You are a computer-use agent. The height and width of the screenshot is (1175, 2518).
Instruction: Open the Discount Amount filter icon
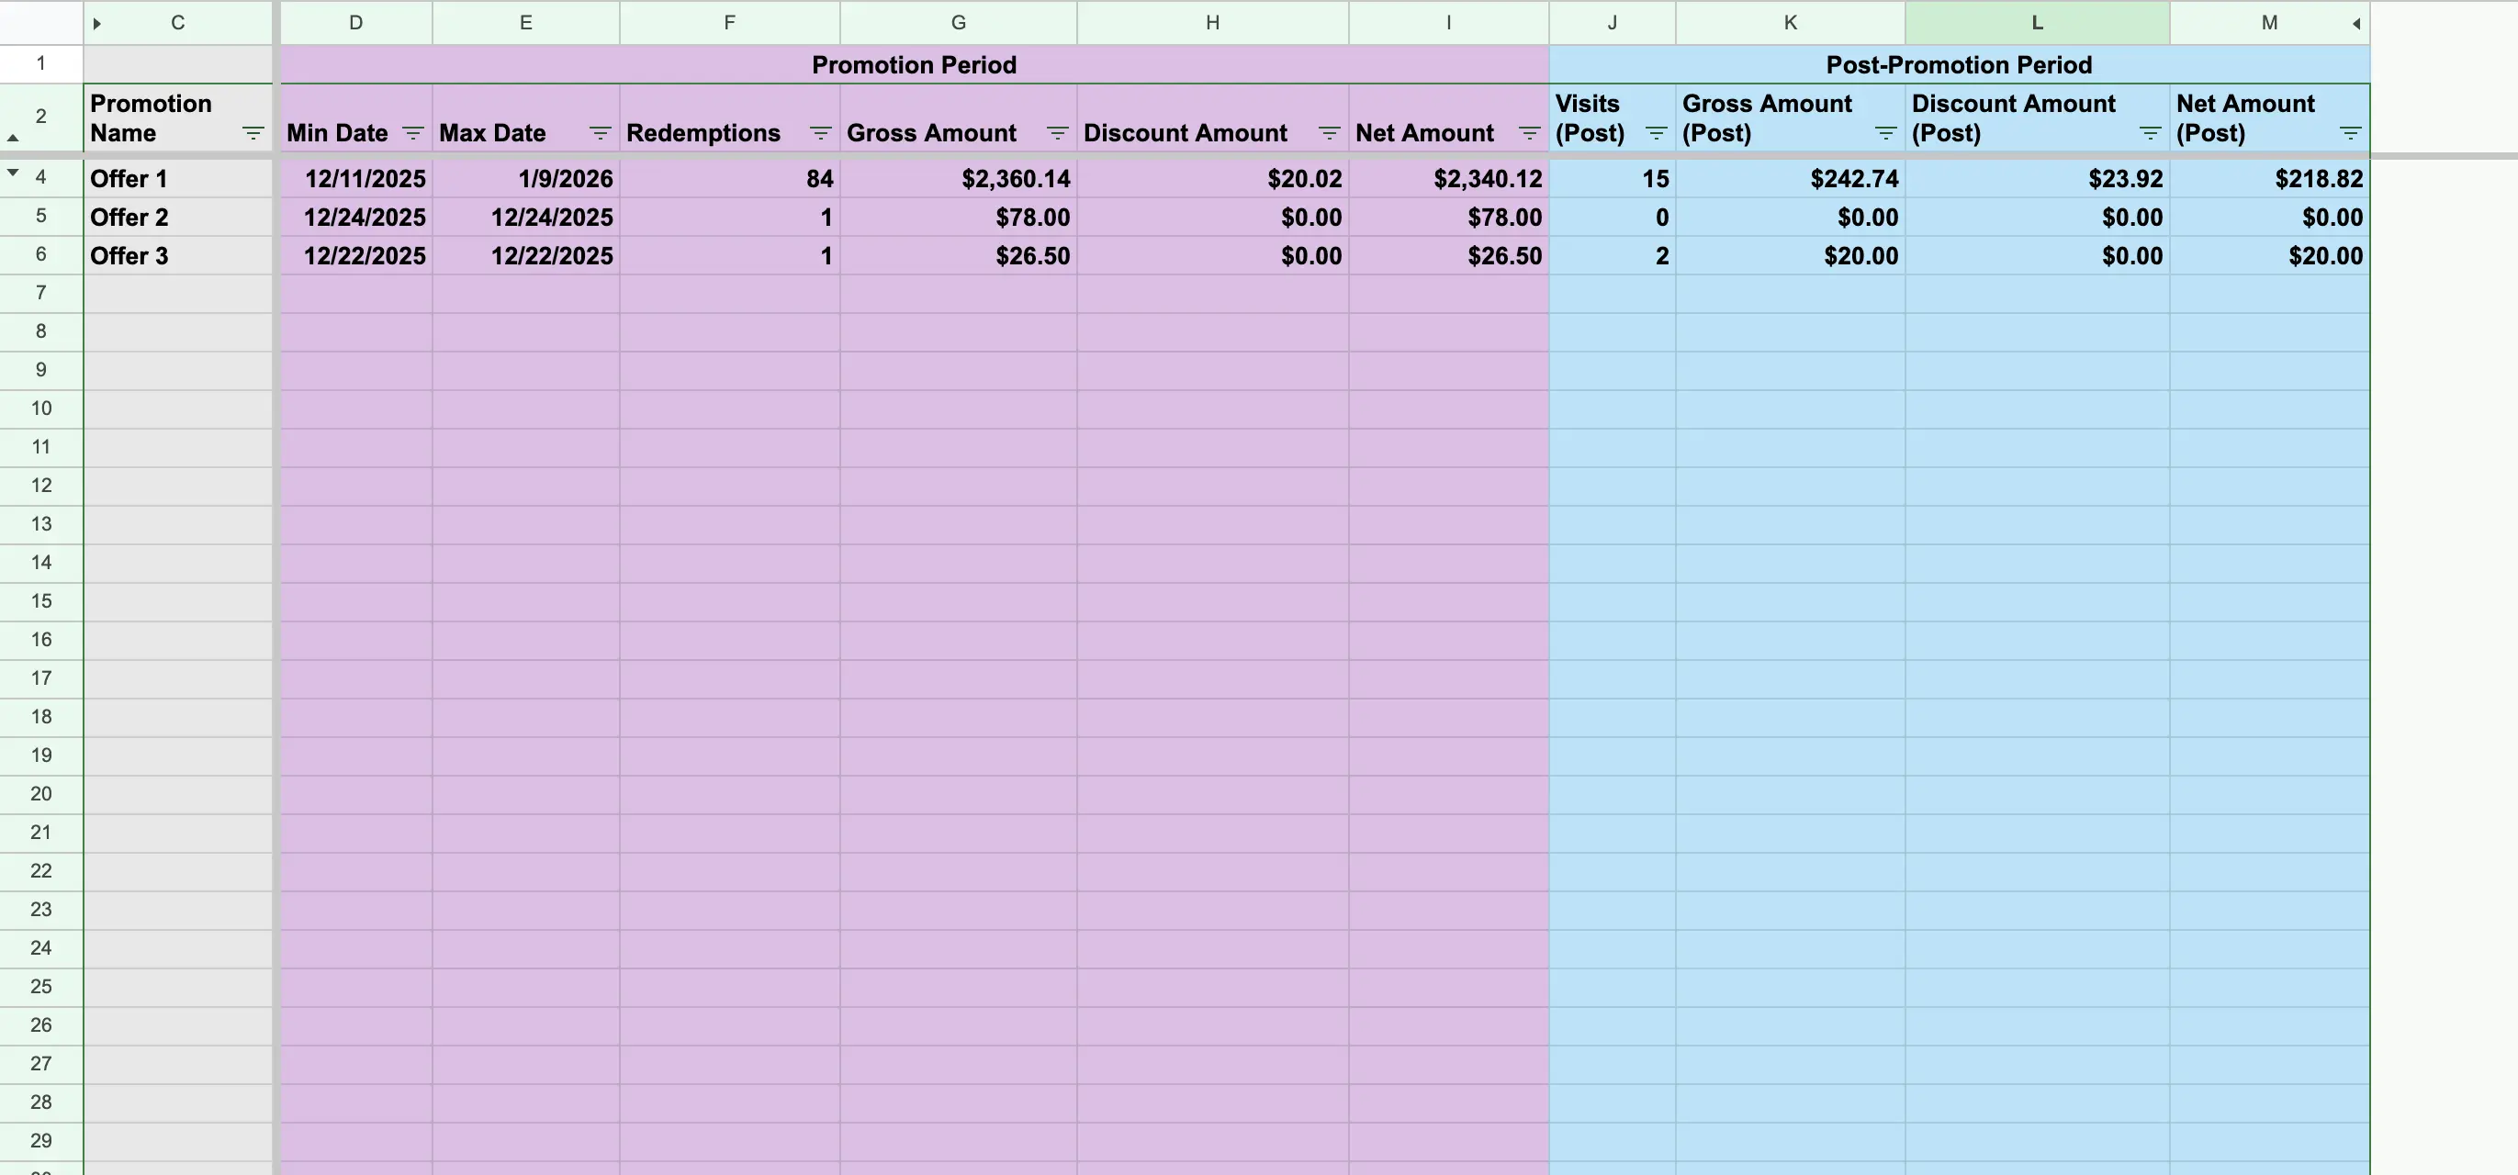point(1329,133)
